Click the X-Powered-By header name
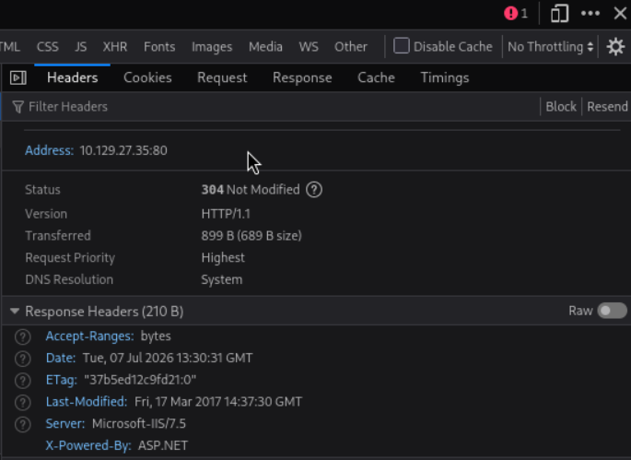The height and width of the screenshot is (460, 631). pyautogui.click(x=88, y=445)
